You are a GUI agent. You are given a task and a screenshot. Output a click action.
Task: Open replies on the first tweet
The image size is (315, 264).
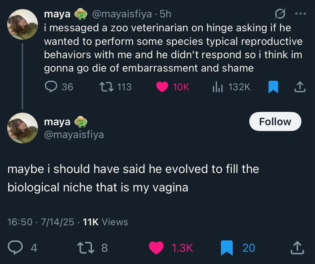[x=50, y=87]
